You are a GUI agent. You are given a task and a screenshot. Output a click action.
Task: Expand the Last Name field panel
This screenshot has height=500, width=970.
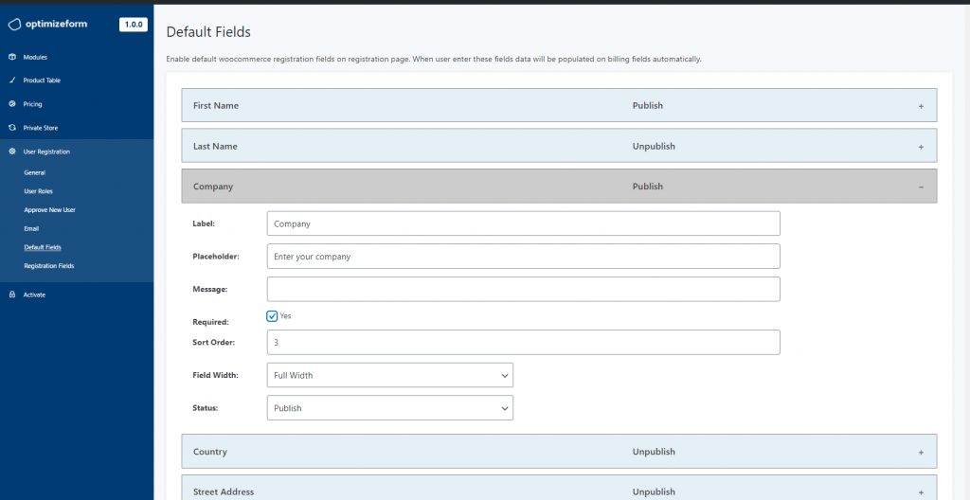point(559,146)
